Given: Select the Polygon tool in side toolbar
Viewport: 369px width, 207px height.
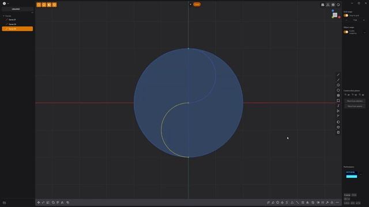Looking at the screenshot, I should (338, 90).
